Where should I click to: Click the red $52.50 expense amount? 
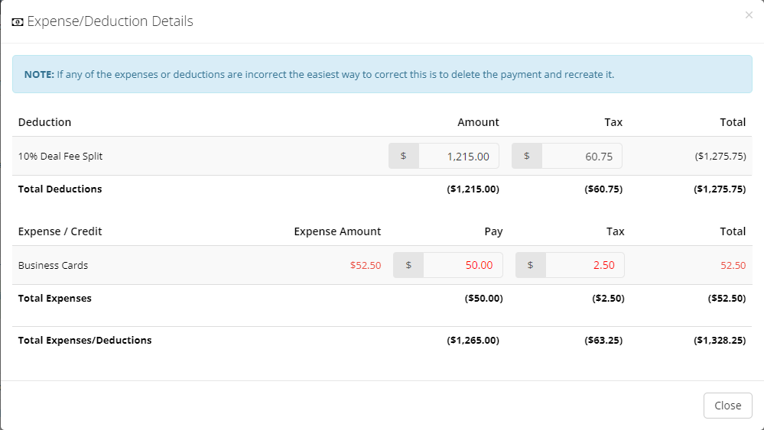pos(366,265)
